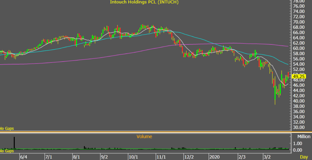Click the Million unit label

(x=304, y=137)
